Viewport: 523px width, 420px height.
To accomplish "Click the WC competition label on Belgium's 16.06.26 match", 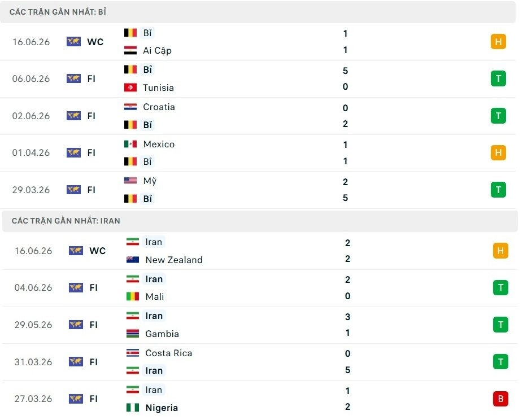I will click(x=95, y=42).
